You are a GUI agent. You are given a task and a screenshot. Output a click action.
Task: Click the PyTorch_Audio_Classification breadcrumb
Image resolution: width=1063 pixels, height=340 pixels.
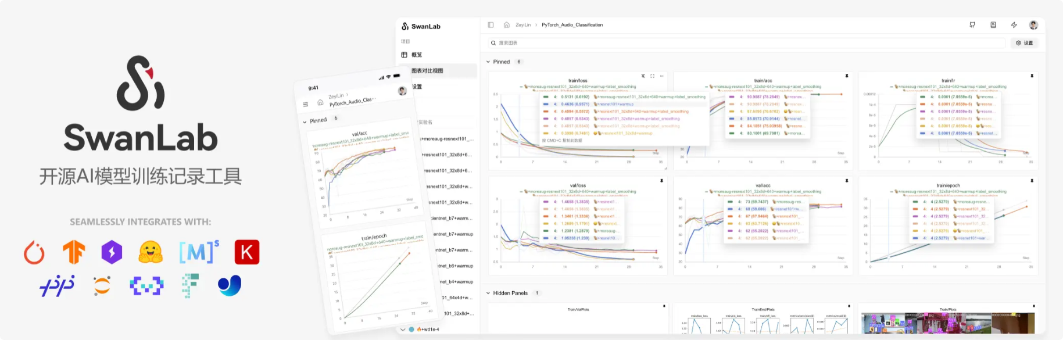(572, 25)
